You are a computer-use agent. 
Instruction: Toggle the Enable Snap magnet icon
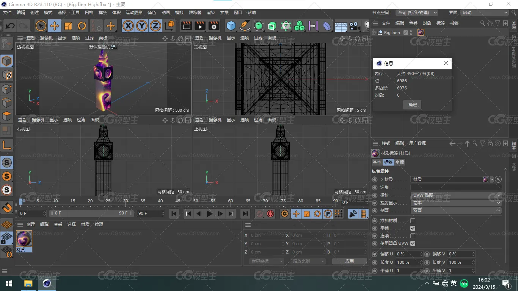tap(7, 208)
